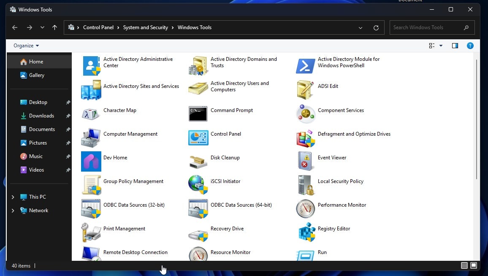Toggle the preview pane button
The image size is (488, 276).
tap(455, 46)
